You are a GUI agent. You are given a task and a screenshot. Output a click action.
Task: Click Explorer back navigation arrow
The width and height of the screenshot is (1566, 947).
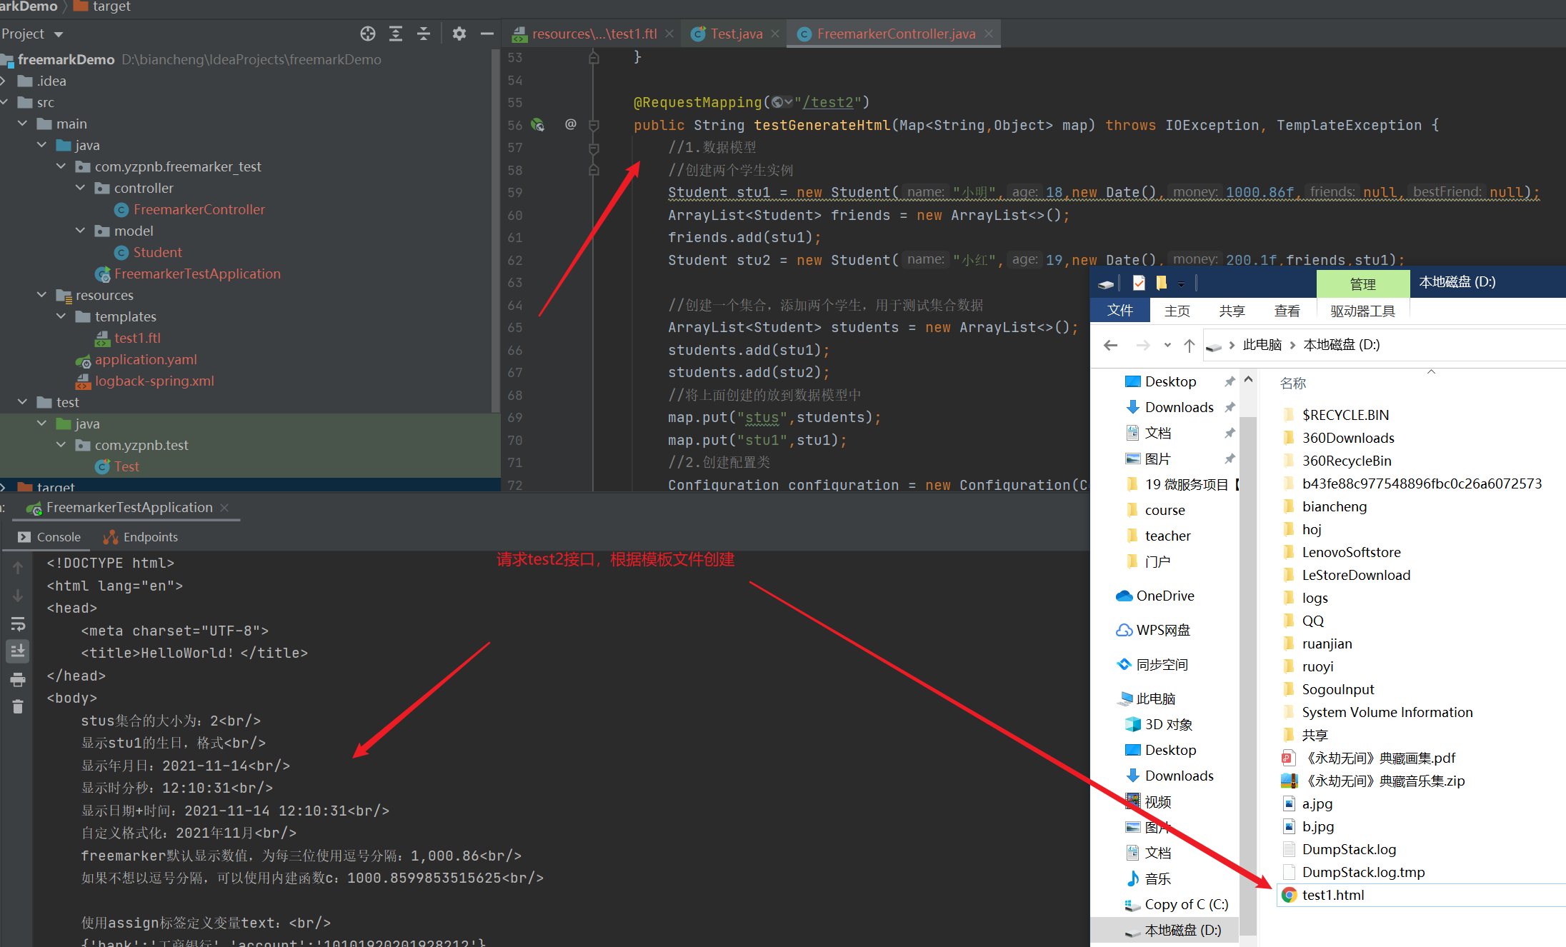[x=1110, y=346]
